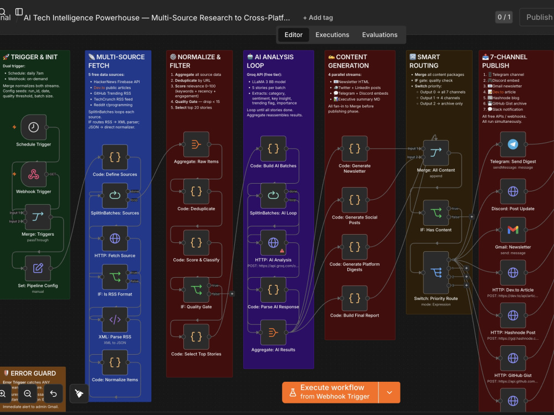The height and width of the screenshot is (415, 554).
Task: Select the Merge: Triggers node
Action: point(38,217)
